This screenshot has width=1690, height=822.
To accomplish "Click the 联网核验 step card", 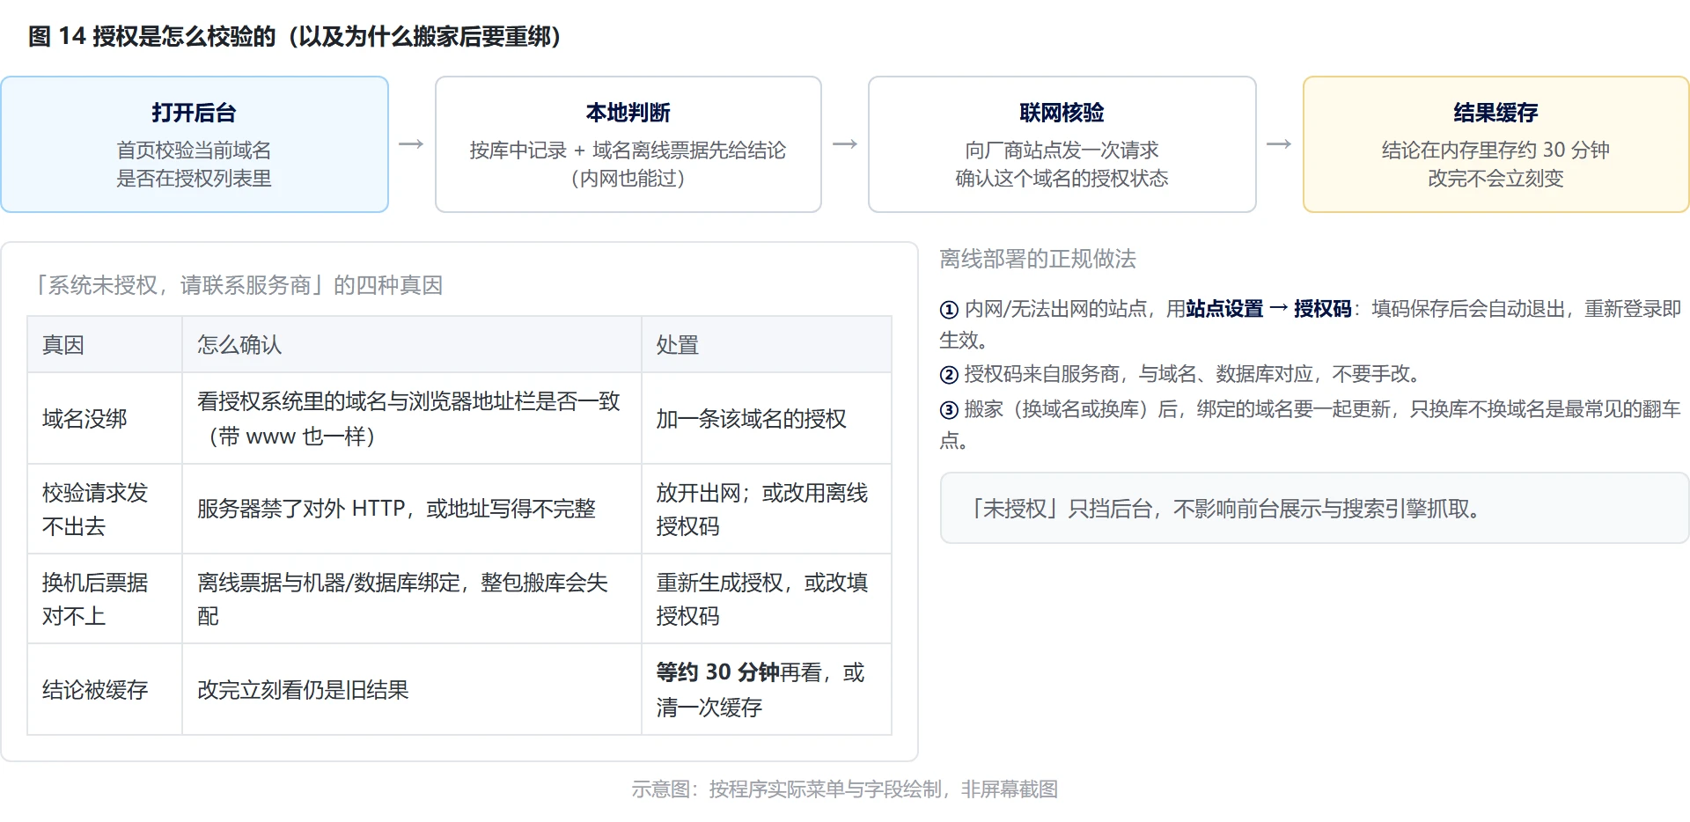I will tap(1062, 144).
